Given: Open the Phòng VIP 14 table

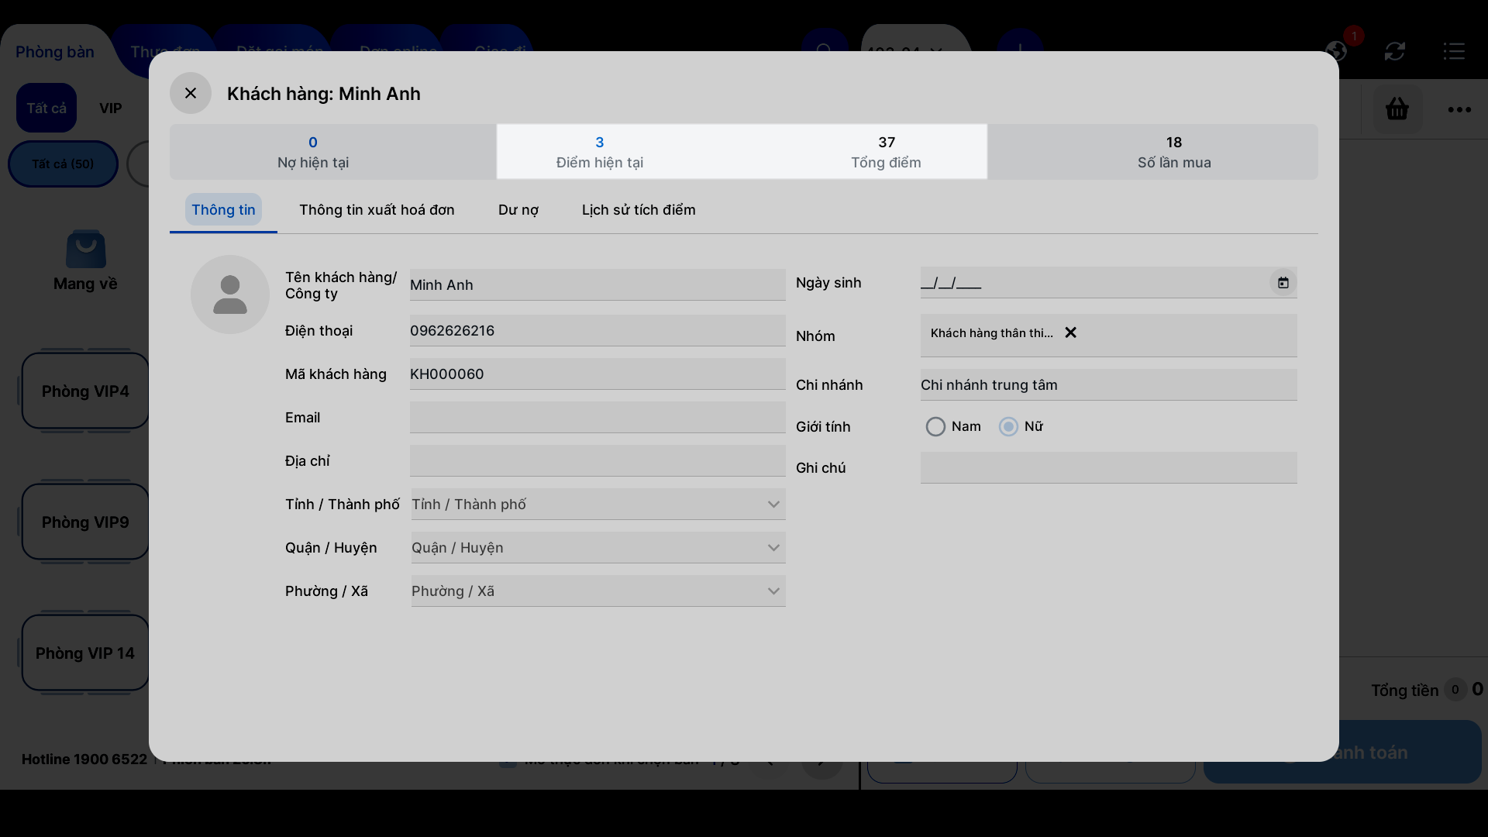Looking at the screenshot, I should pyautogui.click(x=85, y=653).
